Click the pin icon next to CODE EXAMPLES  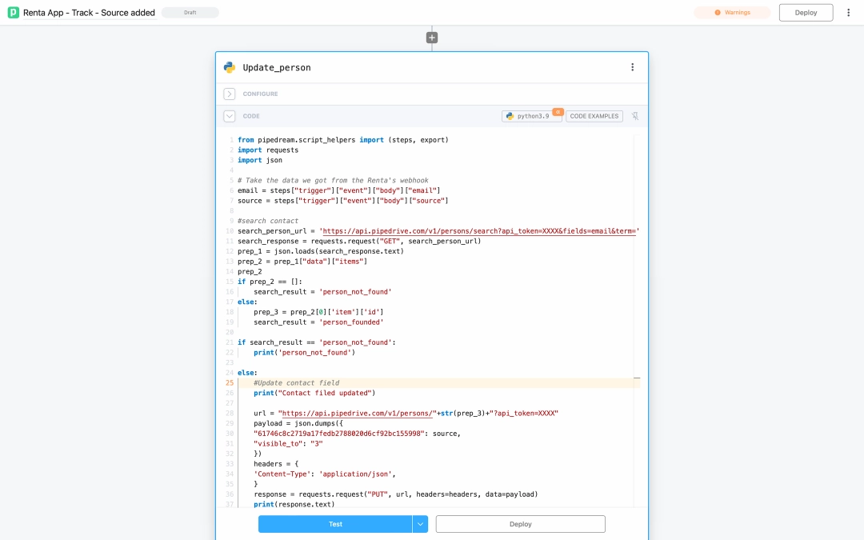(634, 116)
